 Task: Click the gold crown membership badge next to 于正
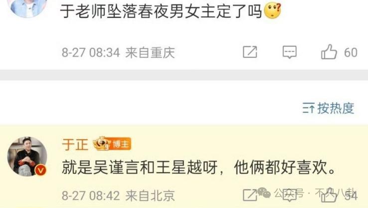pyautogui.click(x=101, y=144)
